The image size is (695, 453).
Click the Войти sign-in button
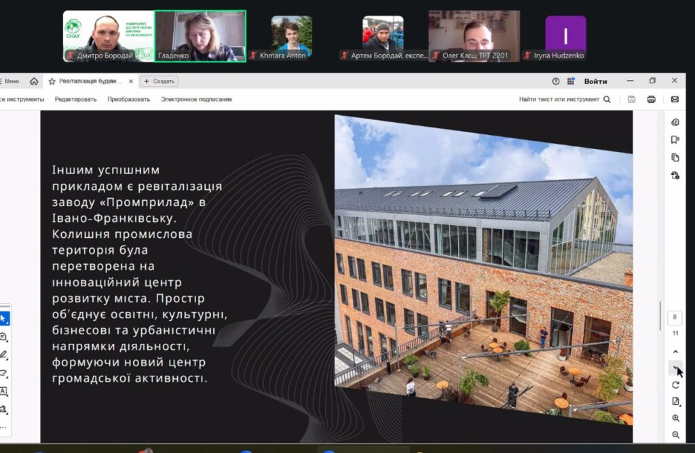pos(595,81)
